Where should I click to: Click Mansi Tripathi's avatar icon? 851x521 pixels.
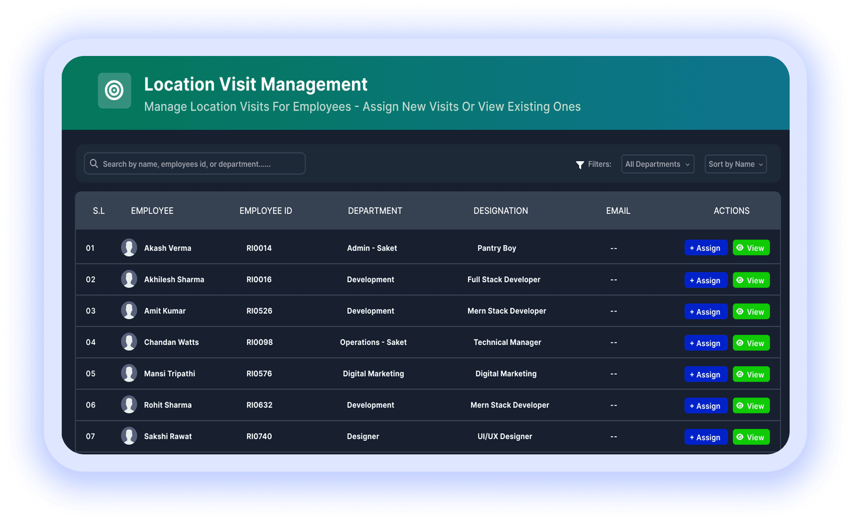point(129,374)
